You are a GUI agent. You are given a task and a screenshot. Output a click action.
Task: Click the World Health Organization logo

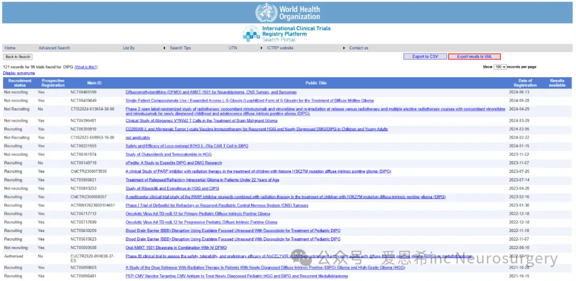287,12
